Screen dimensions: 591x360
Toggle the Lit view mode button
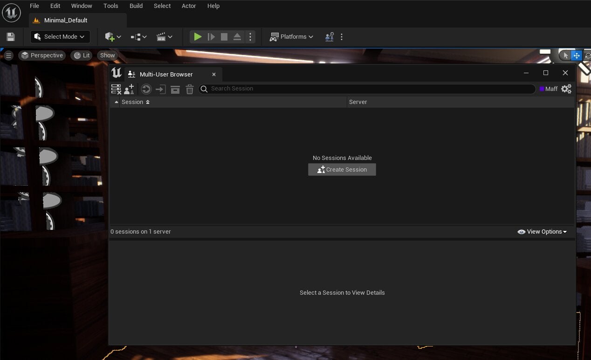point(82,55)
